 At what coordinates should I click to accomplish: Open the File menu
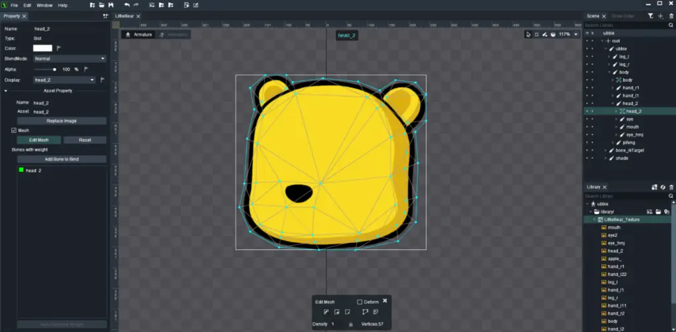point(15,5)
